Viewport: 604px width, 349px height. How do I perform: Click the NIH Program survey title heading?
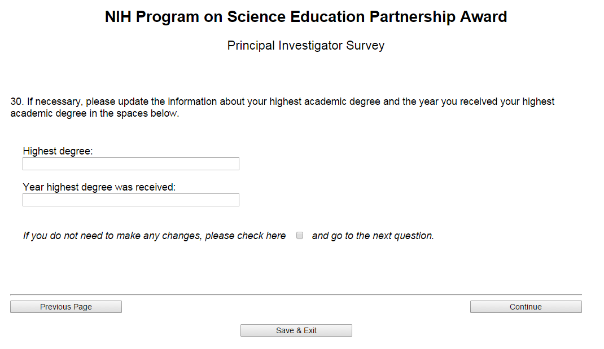point(306,17)
